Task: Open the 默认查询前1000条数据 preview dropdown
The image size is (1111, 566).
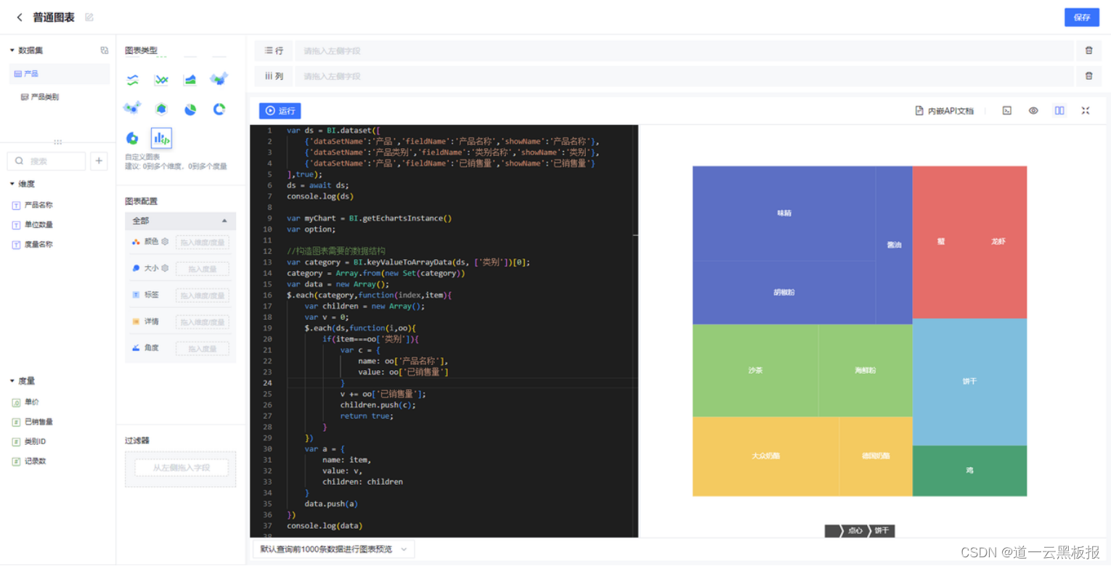Action: pyautogui.click(x=333, y=549)
